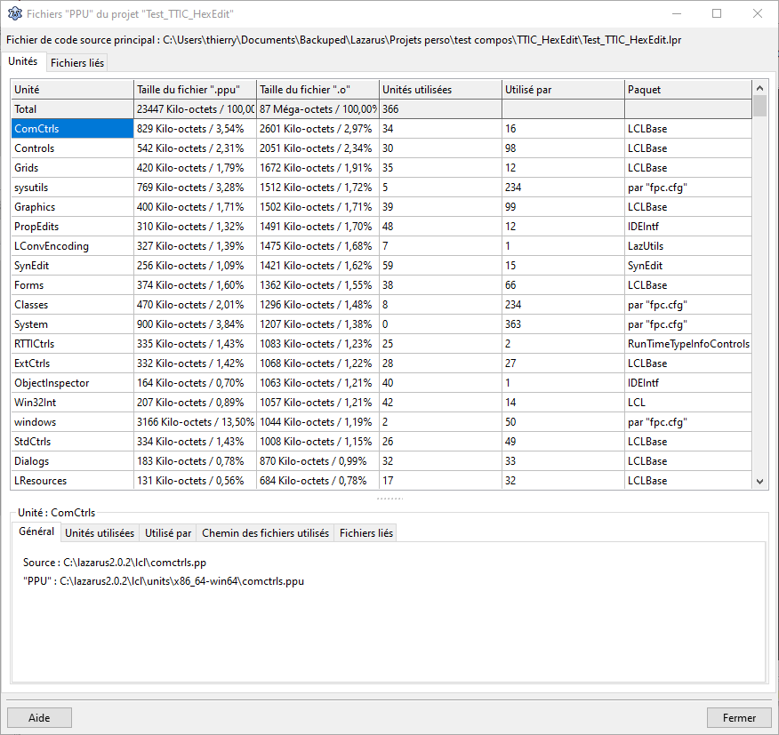
Task: Click the Lazarus app icon in title bar
Action: (15, 14)
